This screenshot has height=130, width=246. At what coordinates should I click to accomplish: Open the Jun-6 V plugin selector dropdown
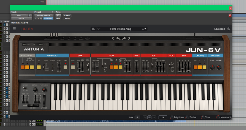pos(22,19)
